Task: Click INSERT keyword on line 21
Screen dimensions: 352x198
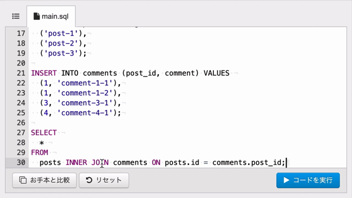Action: [44, 73]
